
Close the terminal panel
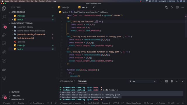(x=183, y=81)
